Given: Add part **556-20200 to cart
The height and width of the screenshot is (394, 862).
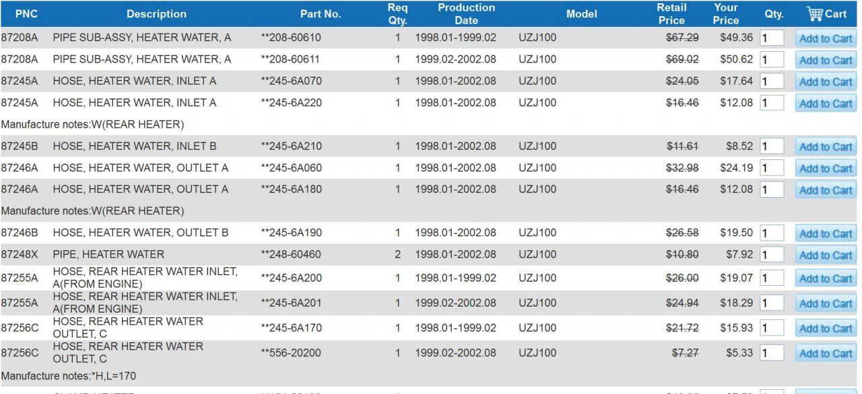Looking at the screenshot, I should [826, 353].
